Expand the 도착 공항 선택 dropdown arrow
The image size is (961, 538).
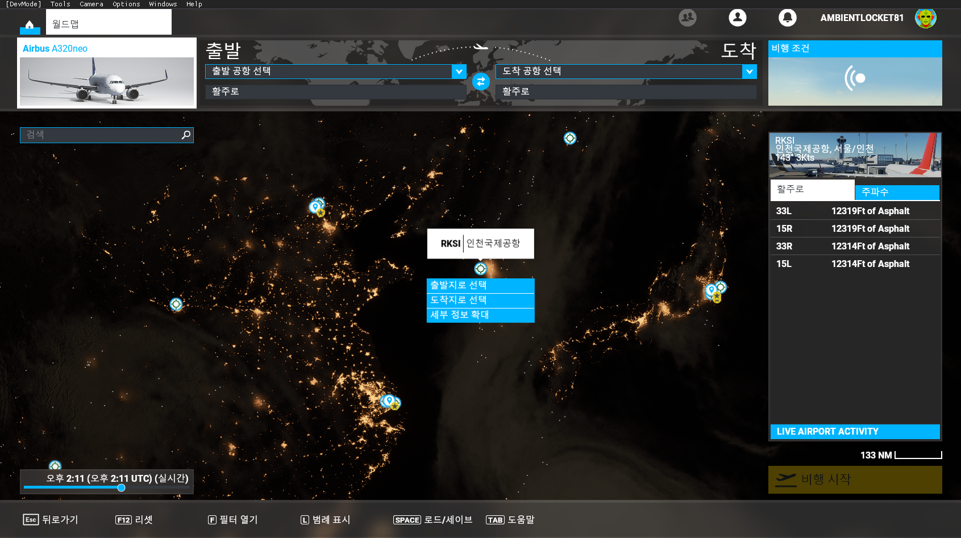point(750,71)
